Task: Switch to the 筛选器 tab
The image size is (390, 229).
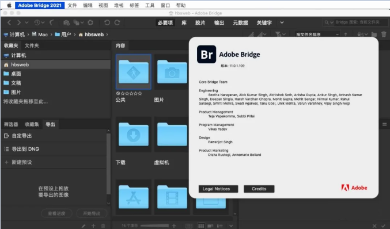Action: click(11, 124)
